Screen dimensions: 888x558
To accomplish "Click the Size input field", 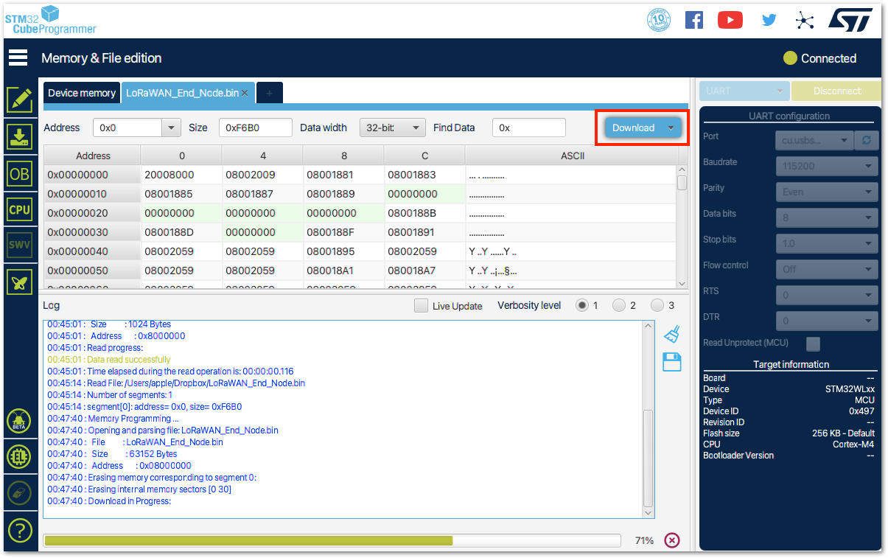I will pyautogui.click(x=256, y=128).
